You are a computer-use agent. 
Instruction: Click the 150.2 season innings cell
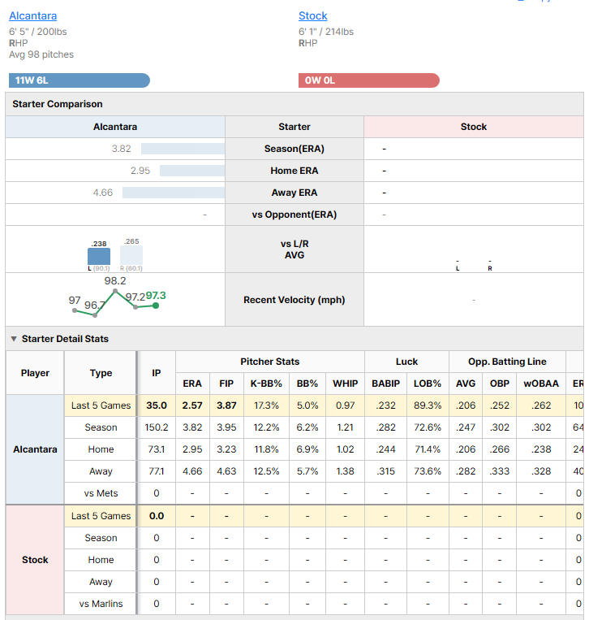(157, 427)
